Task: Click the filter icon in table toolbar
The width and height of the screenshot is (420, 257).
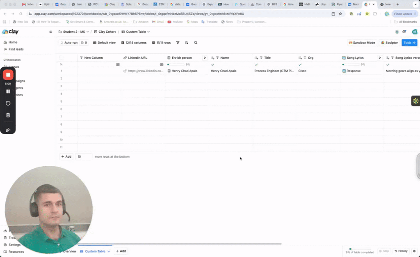Action: (178, 43)
